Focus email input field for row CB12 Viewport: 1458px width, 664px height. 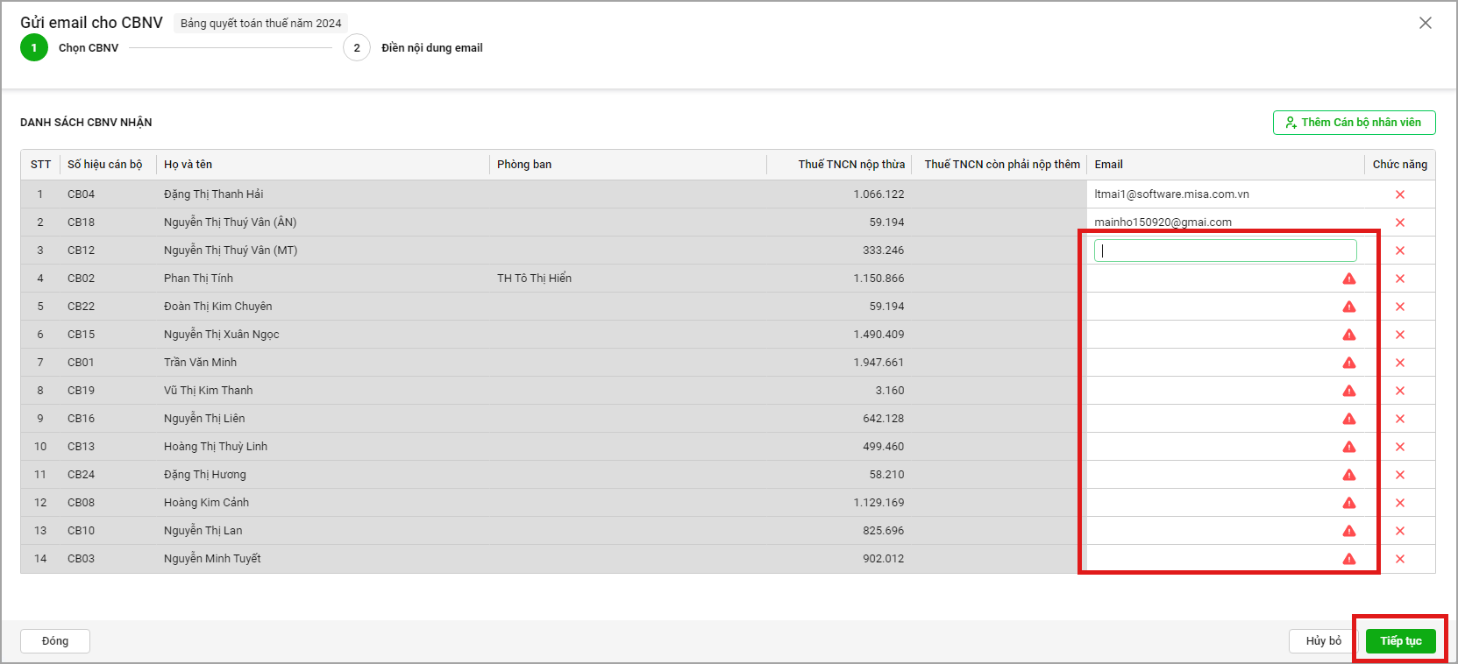click(x=1225, y=251)
